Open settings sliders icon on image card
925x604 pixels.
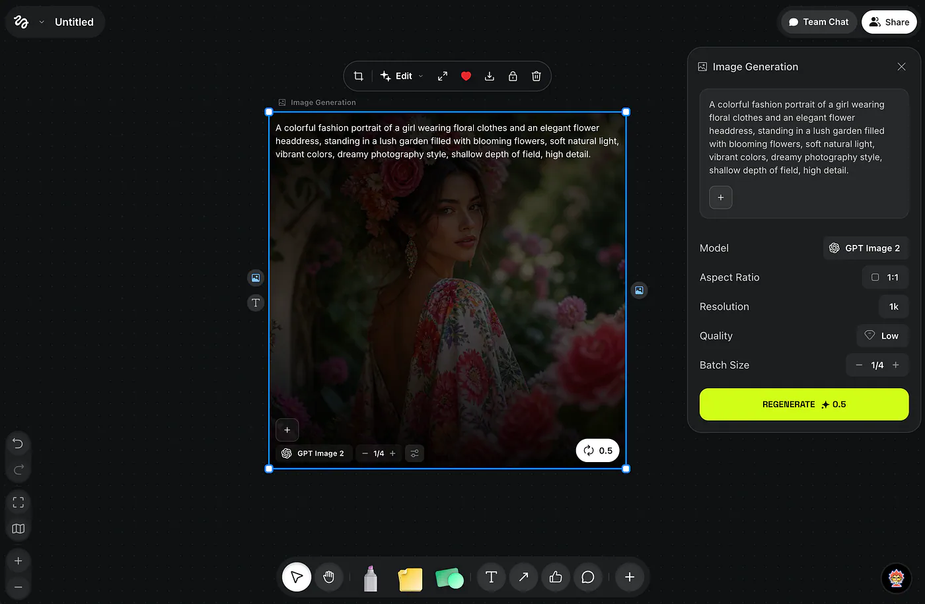(414, 453)
